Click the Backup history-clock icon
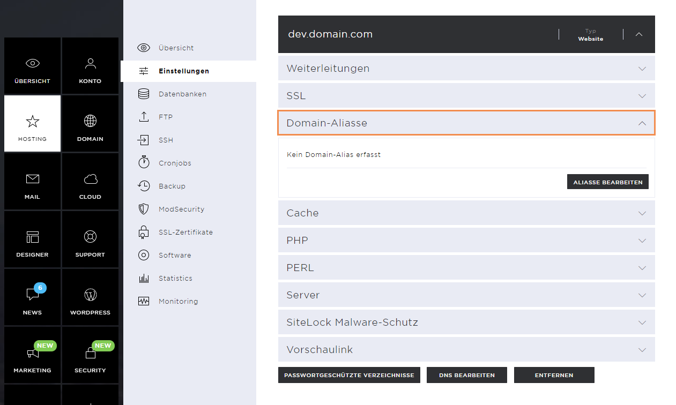Viewport: 676px width, 405px height. point(144,186)
